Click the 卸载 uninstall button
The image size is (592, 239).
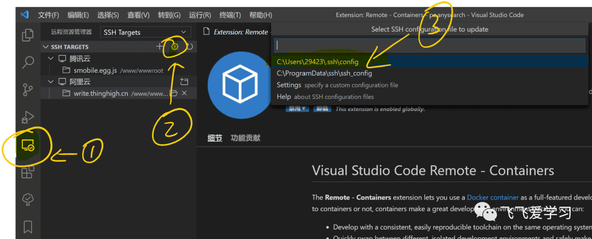pos(322,109)
